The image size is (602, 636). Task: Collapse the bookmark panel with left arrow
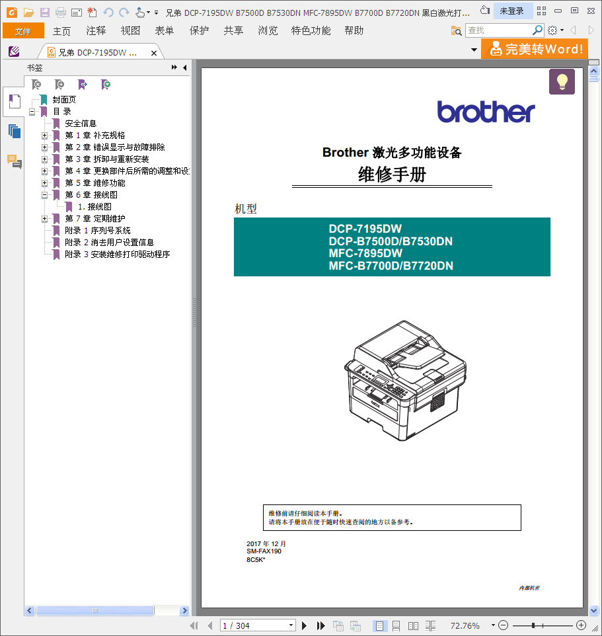[185, 67]
